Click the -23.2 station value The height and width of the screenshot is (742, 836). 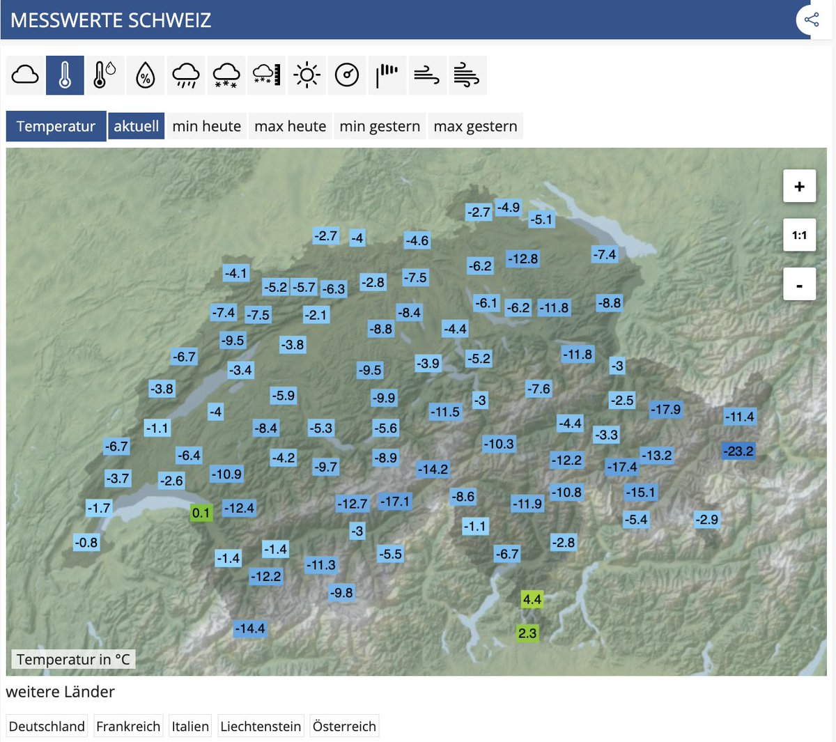click(x=738, y=451)
